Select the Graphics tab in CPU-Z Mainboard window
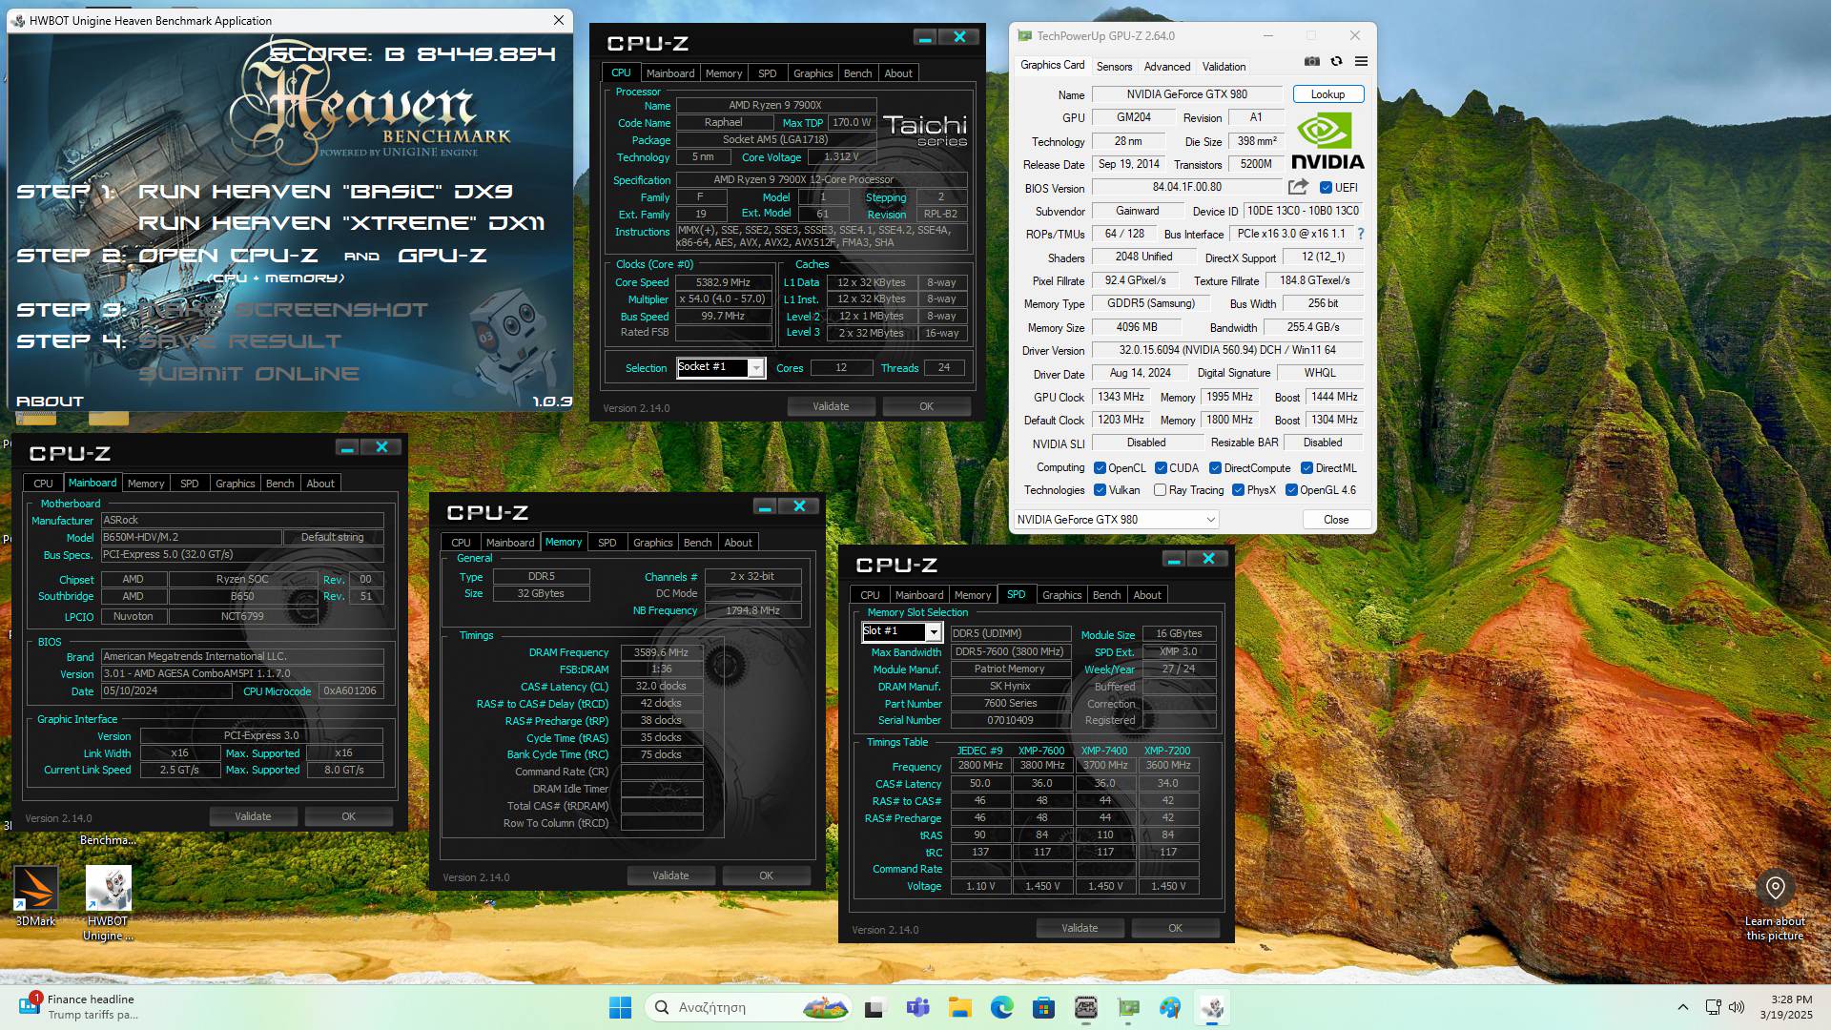 click(235, 484)
